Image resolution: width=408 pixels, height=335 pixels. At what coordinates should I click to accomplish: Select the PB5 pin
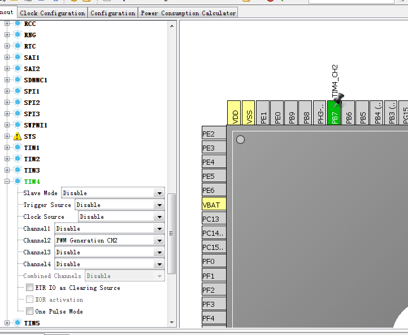pyautogui.click(x=363, y=113)
